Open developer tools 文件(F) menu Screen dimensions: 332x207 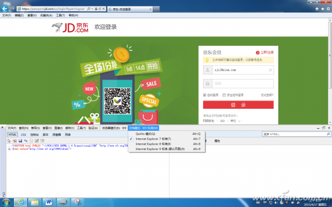12,128
